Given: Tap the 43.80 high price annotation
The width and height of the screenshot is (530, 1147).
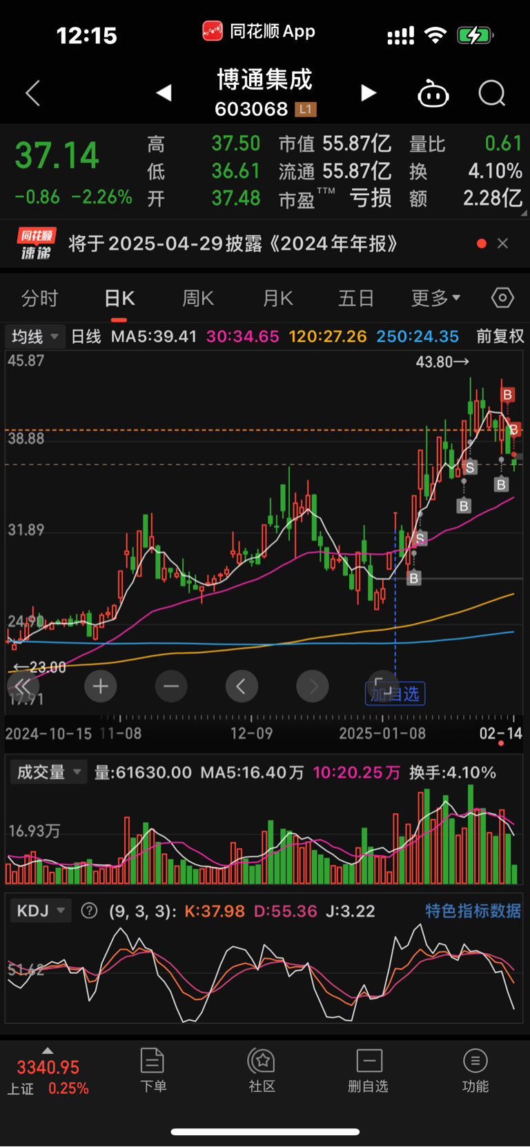Looking at the screenshot, I should click(442, 361).
